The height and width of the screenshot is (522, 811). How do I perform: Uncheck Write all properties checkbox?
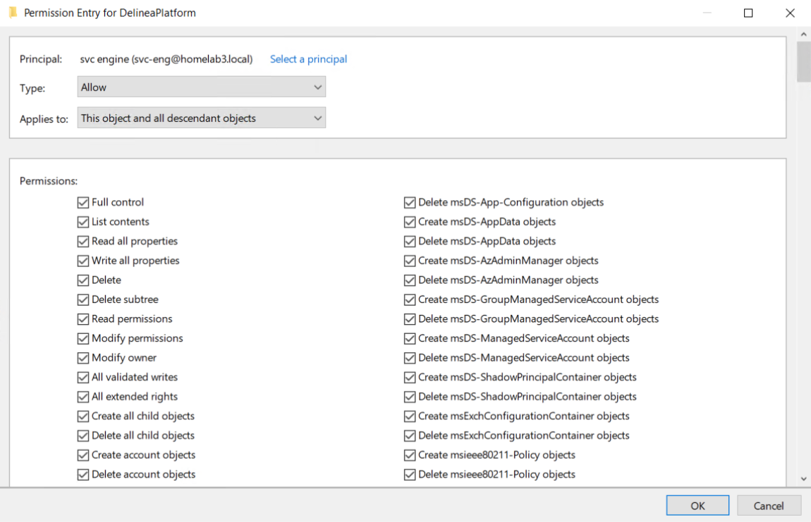[83, 261]
